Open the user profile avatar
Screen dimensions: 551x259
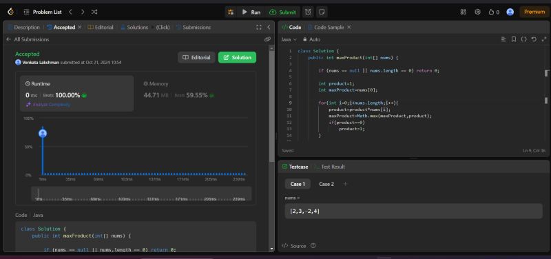[x=510, y=12]
